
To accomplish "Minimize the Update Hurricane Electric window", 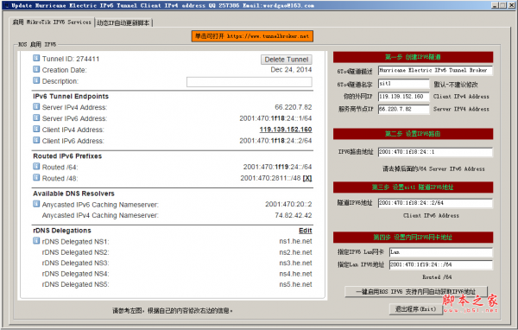I will pos(495,5).
